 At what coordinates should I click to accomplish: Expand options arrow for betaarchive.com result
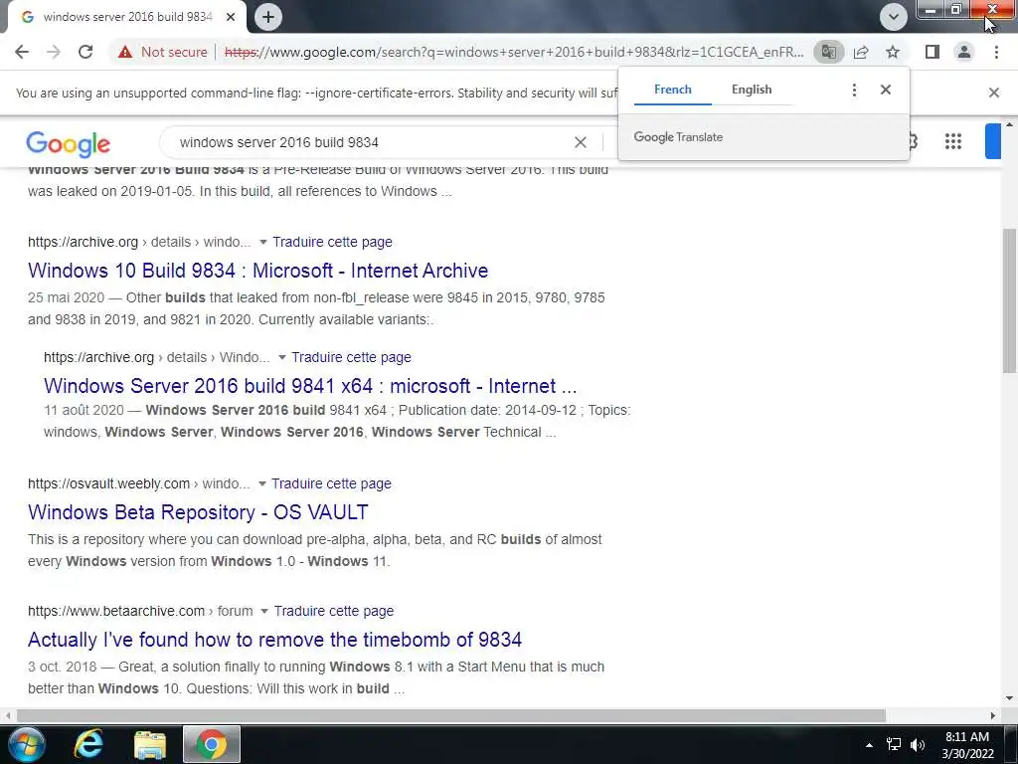264,611
